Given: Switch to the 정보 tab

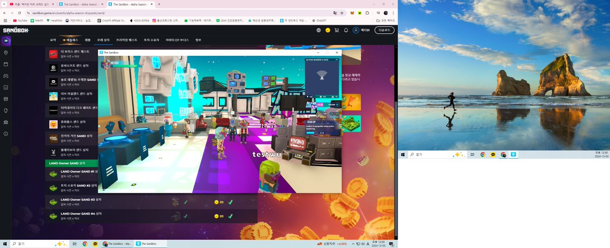Looking at the screenshot, I should point(198,40).
